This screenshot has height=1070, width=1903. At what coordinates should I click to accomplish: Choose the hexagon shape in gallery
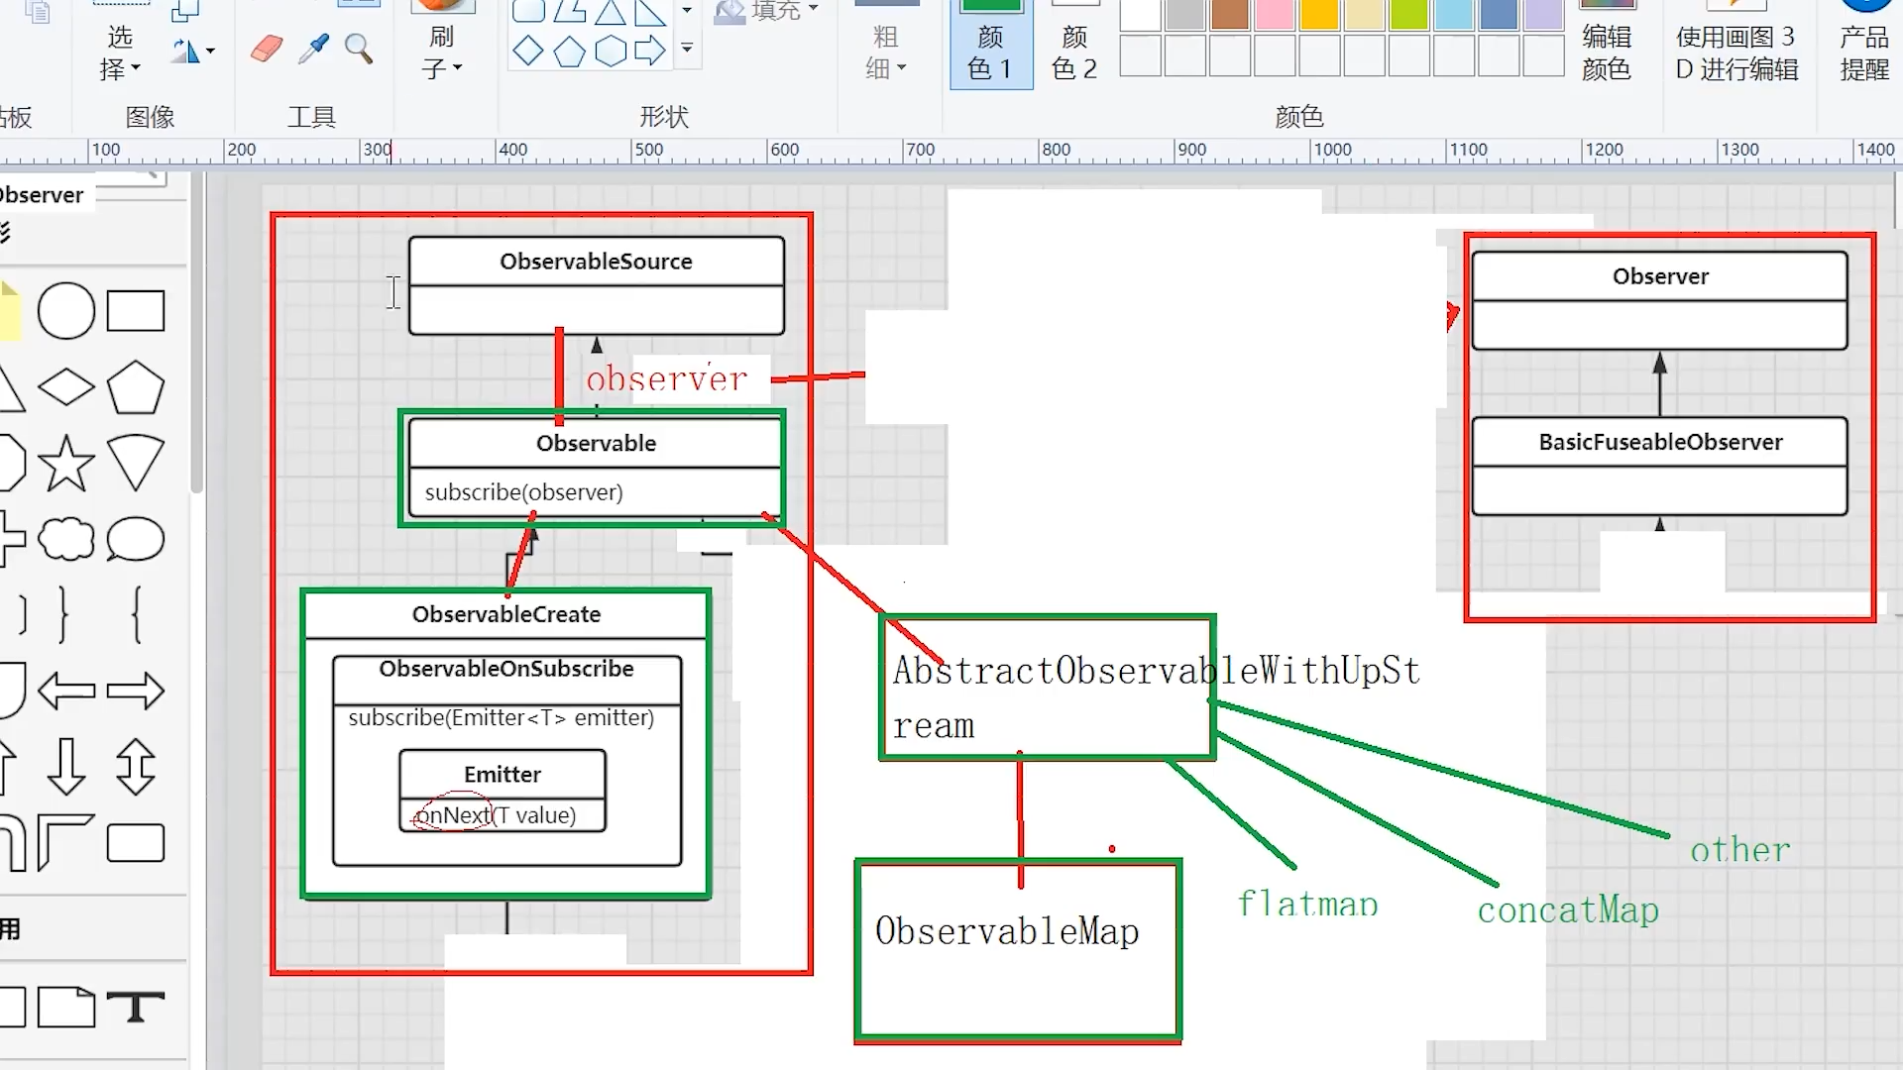610,51
